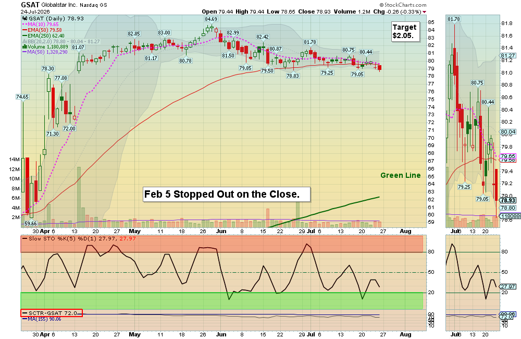
Task: Click the 78.83 low price label
Action: coord(293,76)
